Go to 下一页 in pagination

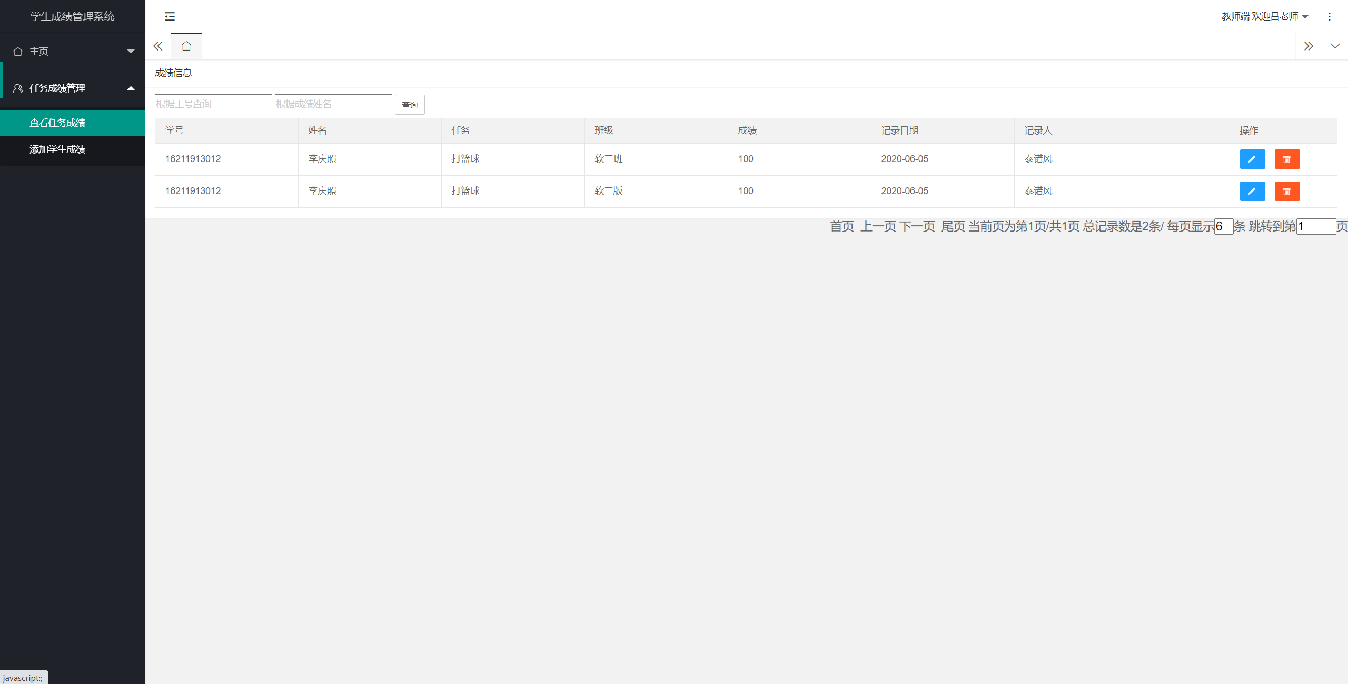pos(917,226)
